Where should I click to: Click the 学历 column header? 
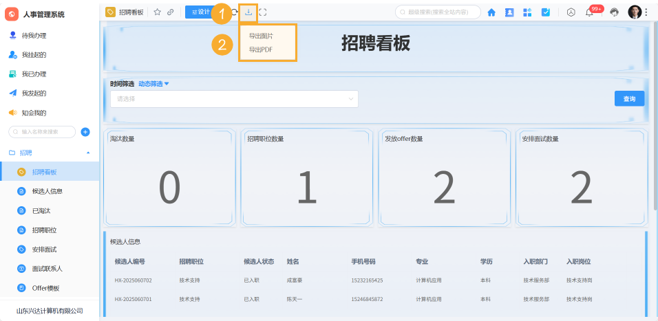487,261
